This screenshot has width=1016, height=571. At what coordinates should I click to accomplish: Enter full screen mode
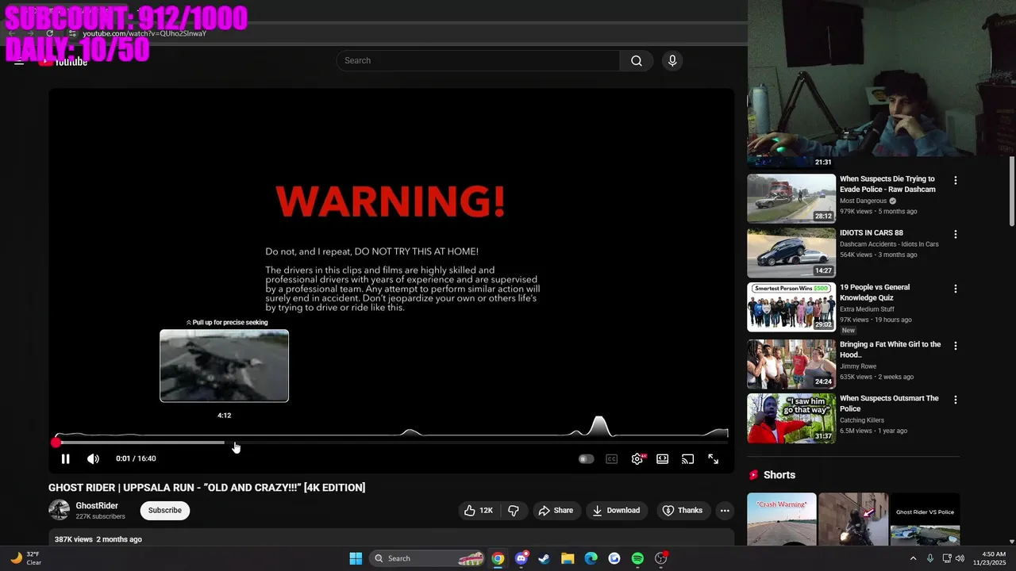point(713,458)
